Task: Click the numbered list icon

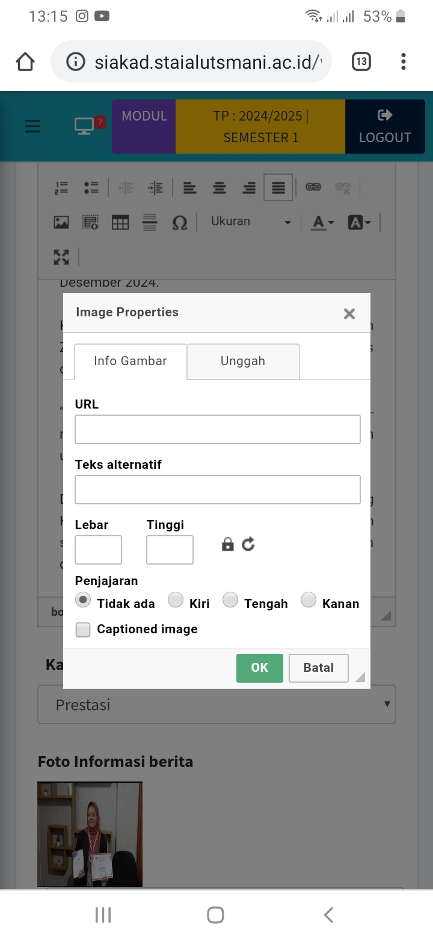Action: 61,187
